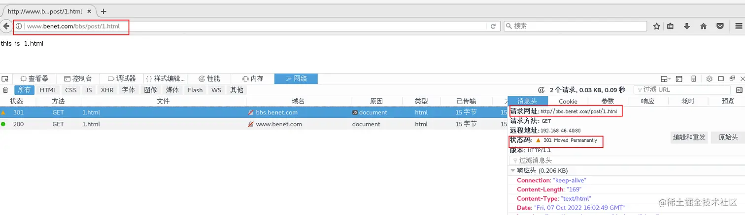The height and width of the screenshot is (215, 745).
Task: Toggle the 字体 request filter
Action: click(129, 90)
